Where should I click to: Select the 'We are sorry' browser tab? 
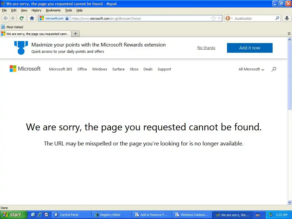click(36, 34)
